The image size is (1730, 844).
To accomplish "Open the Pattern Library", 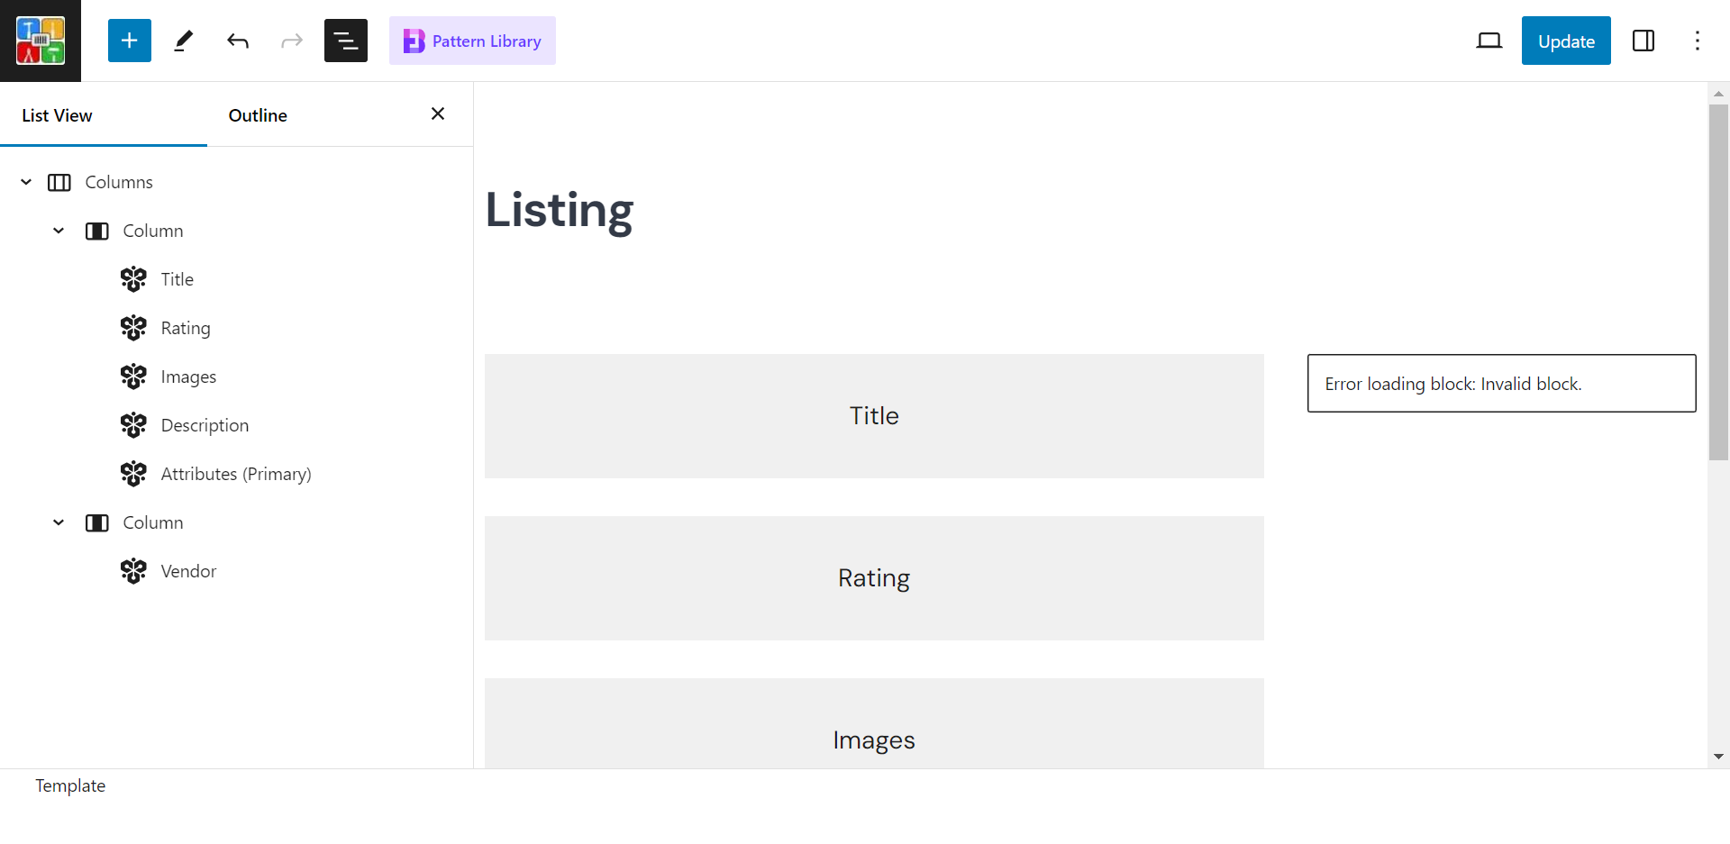I will tap(472, 41).
